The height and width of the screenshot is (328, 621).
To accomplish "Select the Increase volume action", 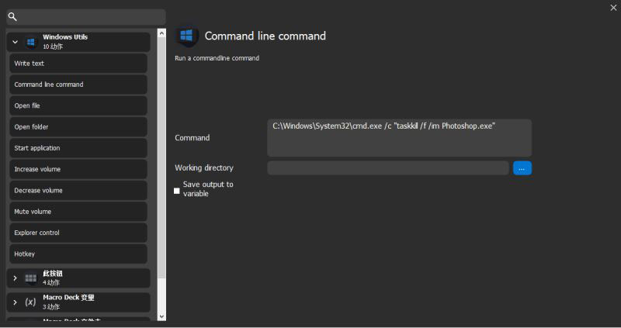I will [x=78, y=169].
